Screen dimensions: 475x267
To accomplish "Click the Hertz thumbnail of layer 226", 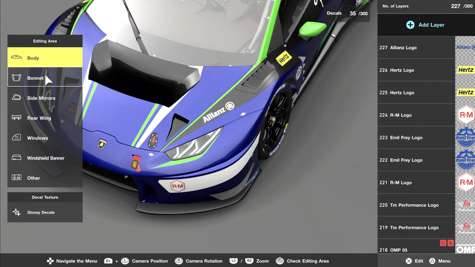I will click(x=465, y=70).
